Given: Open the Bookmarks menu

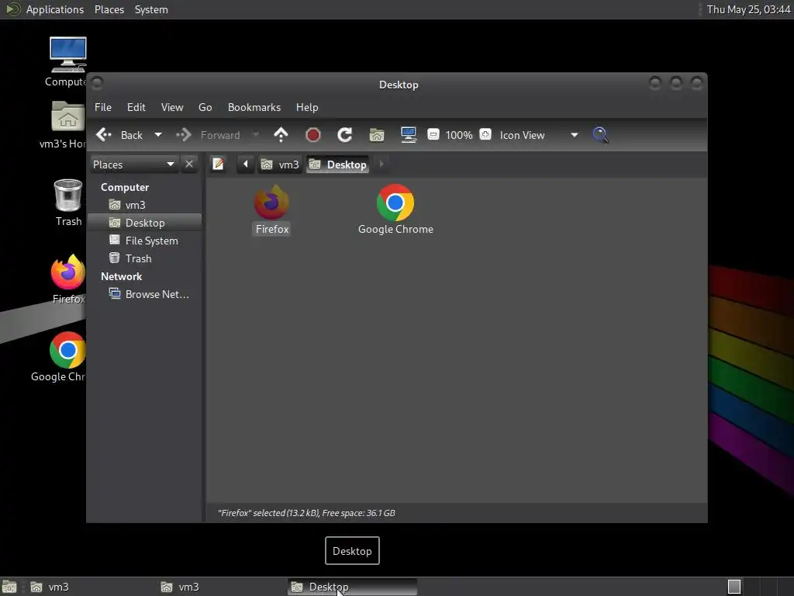Looking at the screenshot, I should tap(254, 107).
